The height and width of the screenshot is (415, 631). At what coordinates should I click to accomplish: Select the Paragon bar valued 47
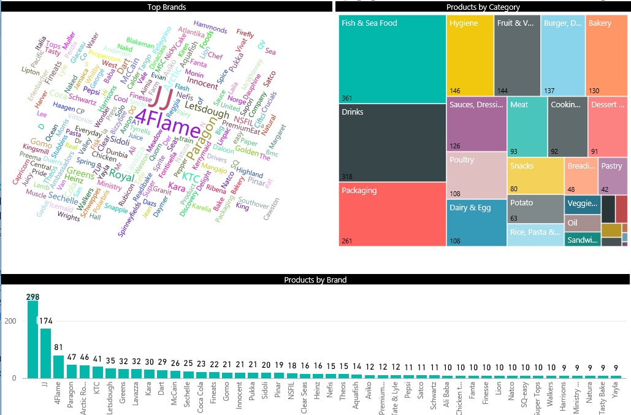point(72,371)
